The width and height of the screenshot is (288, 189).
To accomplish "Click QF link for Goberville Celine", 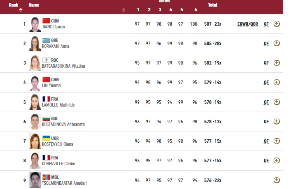I will 266,160.
